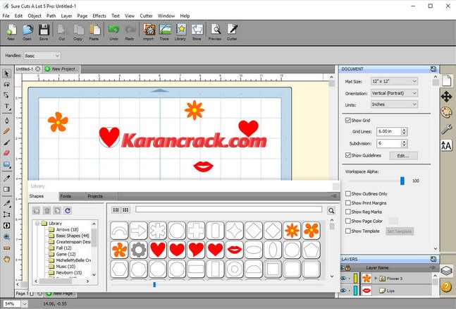Open the Text panel AA icon
The height and width of the screenshot is (309, 456).
point(446,145)
